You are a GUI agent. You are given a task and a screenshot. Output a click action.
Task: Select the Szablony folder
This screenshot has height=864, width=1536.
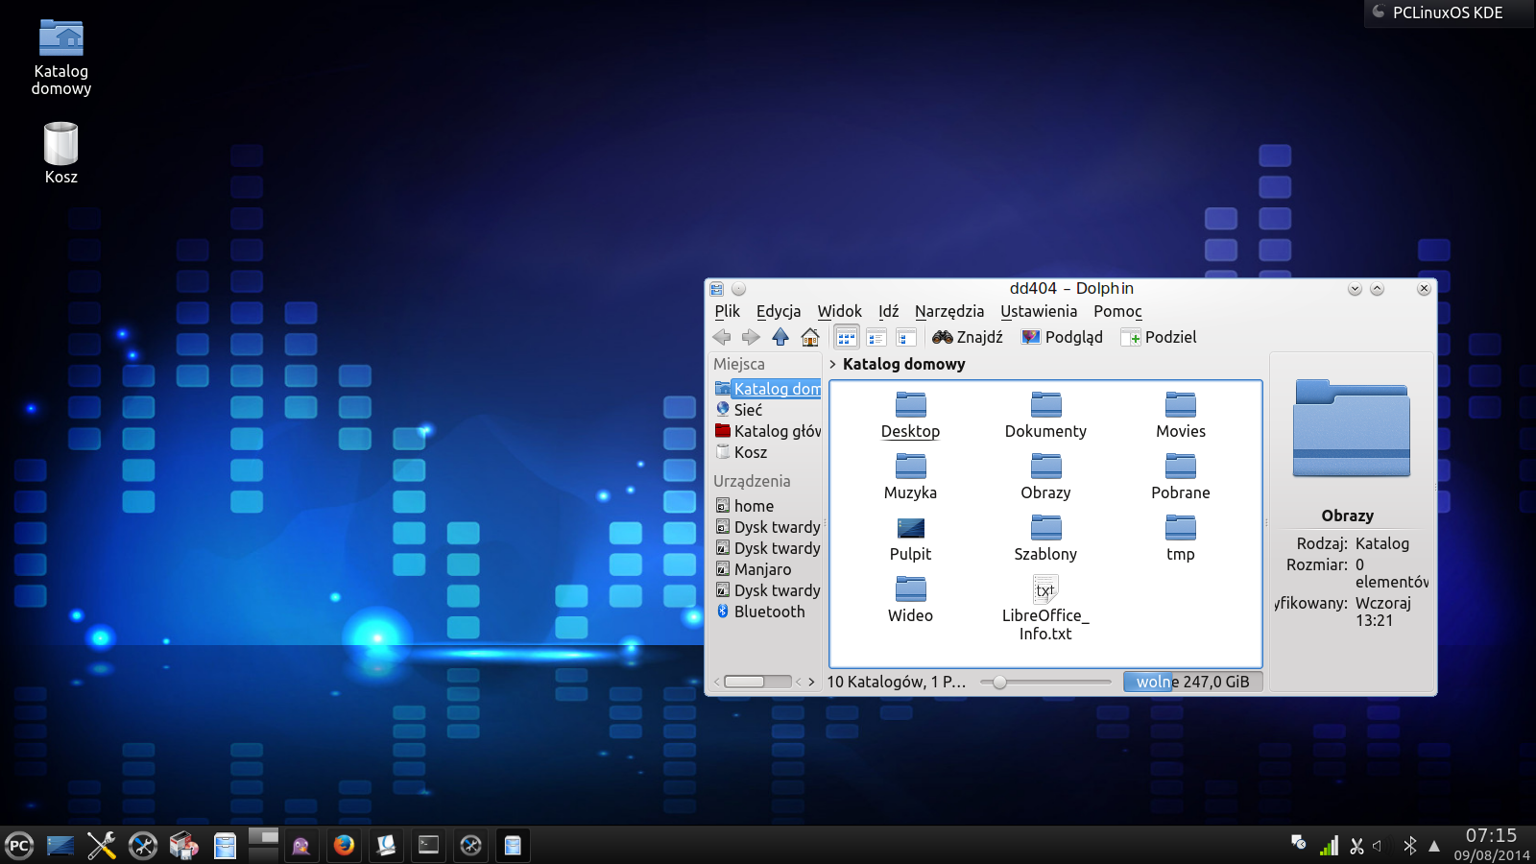1045,539
